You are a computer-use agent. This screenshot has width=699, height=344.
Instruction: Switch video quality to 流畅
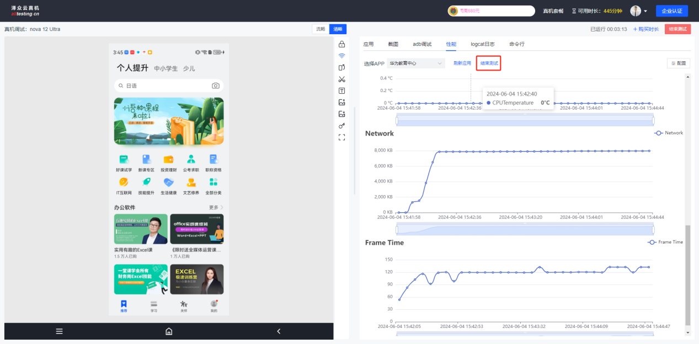[x=321, y=29]
